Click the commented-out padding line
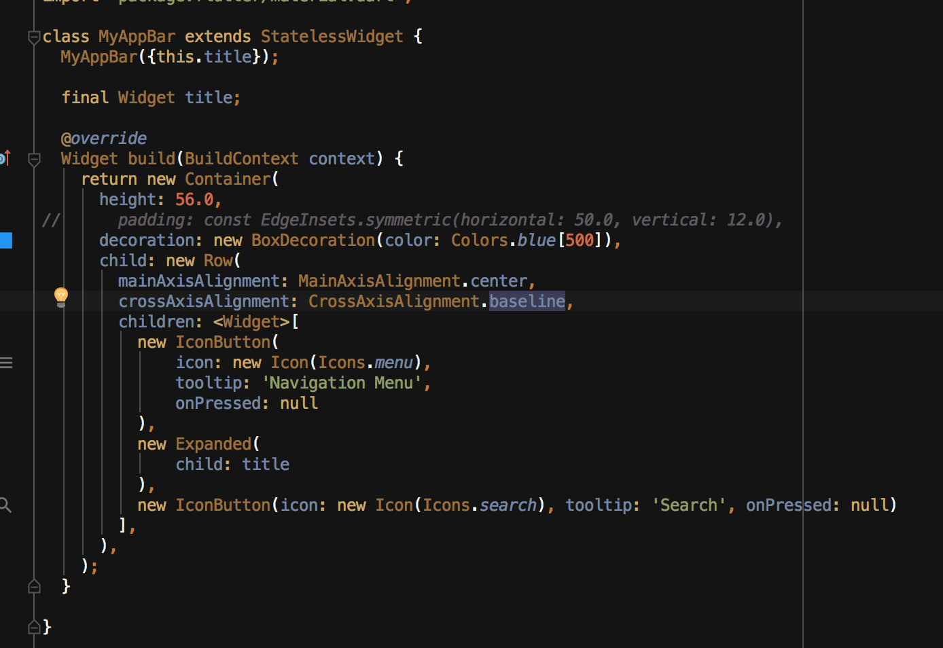The image size is (943, 648). tap(448, 219)
